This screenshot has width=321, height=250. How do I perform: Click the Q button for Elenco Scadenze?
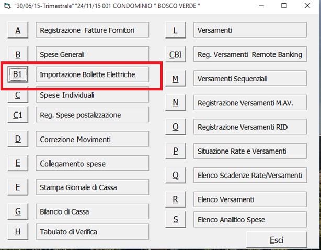176,175
